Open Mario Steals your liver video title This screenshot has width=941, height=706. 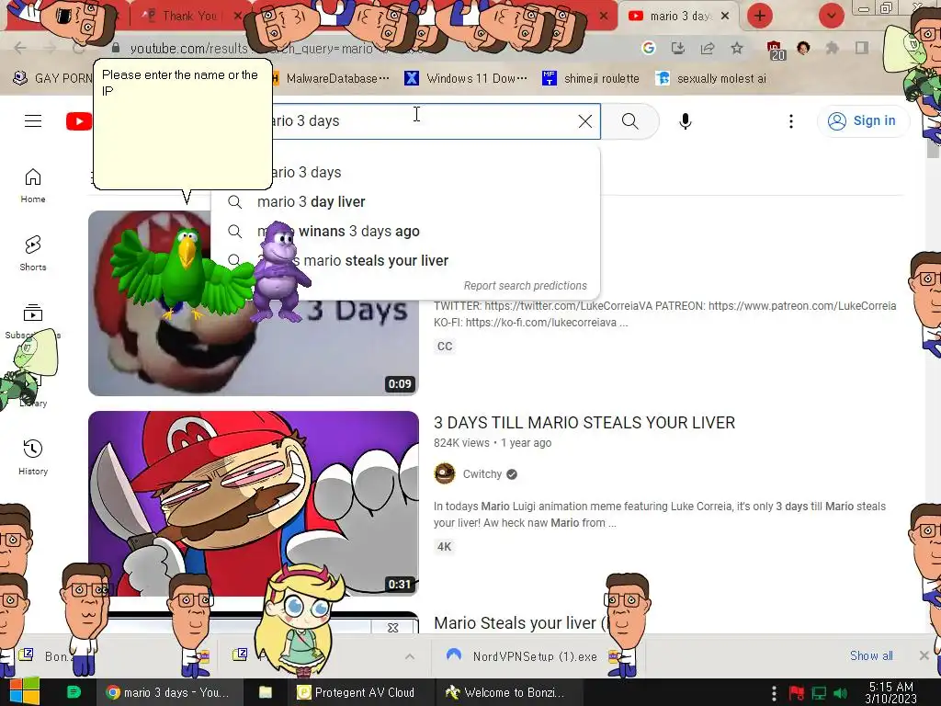521,623
